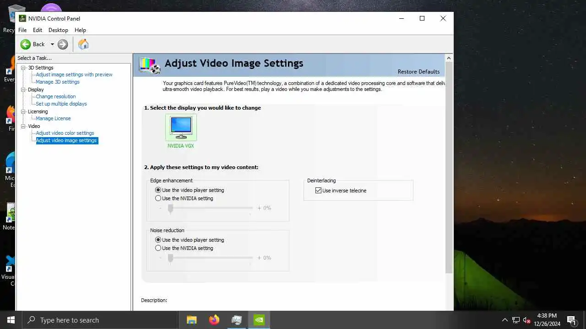586x329 pixels.
Task: Select noise reduction video player setting radio
Action: pos(158,240)
